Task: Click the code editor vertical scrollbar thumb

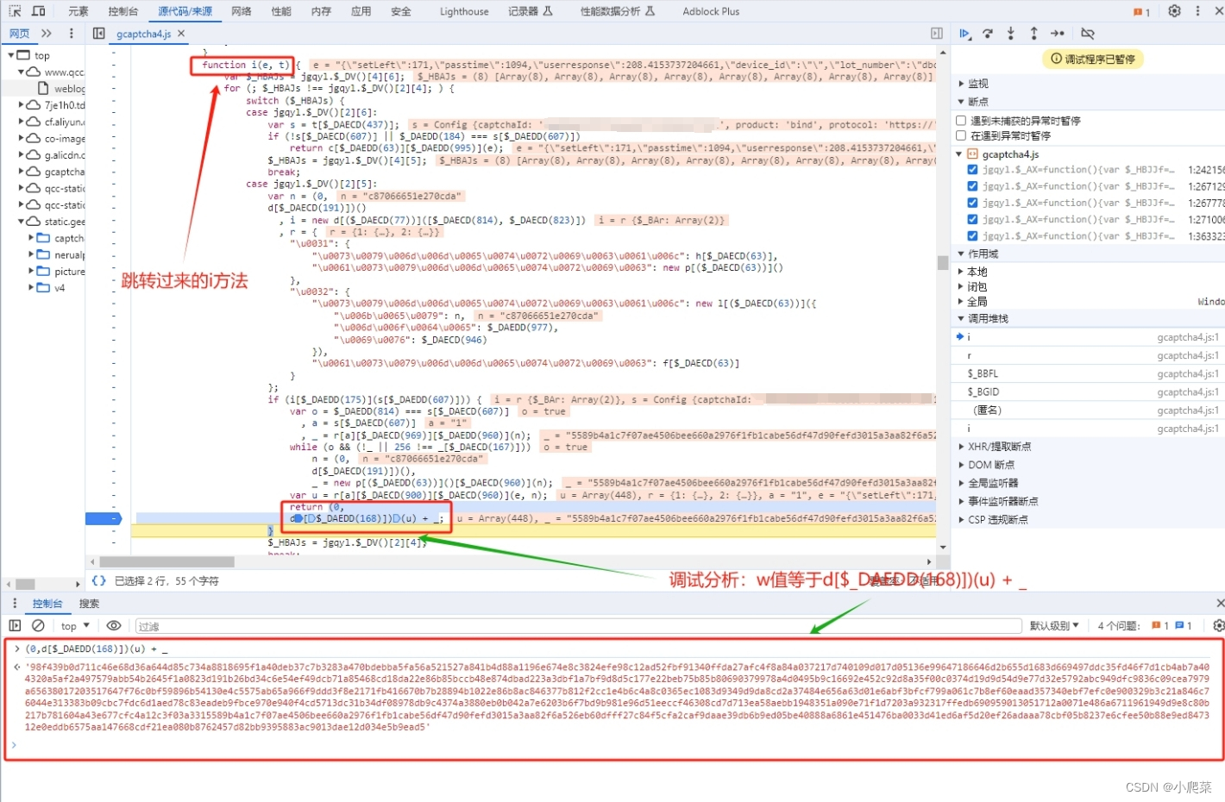Action: (943, 262)
